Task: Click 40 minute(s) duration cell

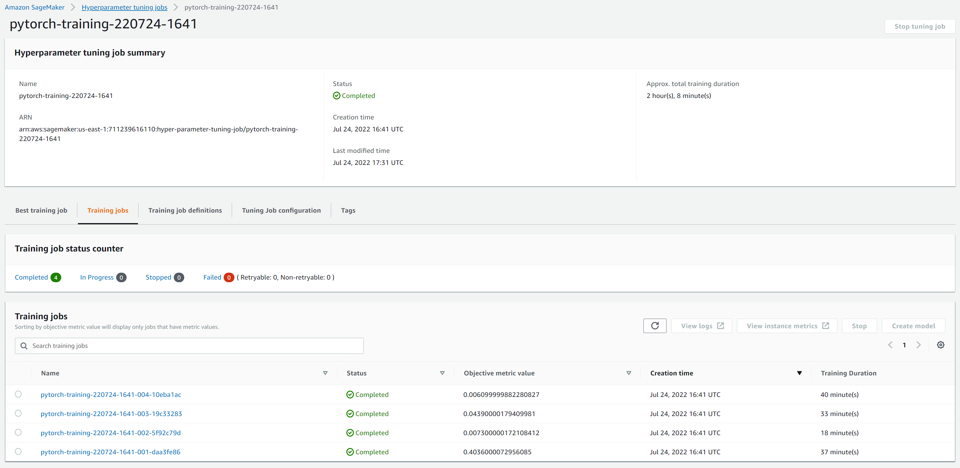Action: tap(839, 394)
